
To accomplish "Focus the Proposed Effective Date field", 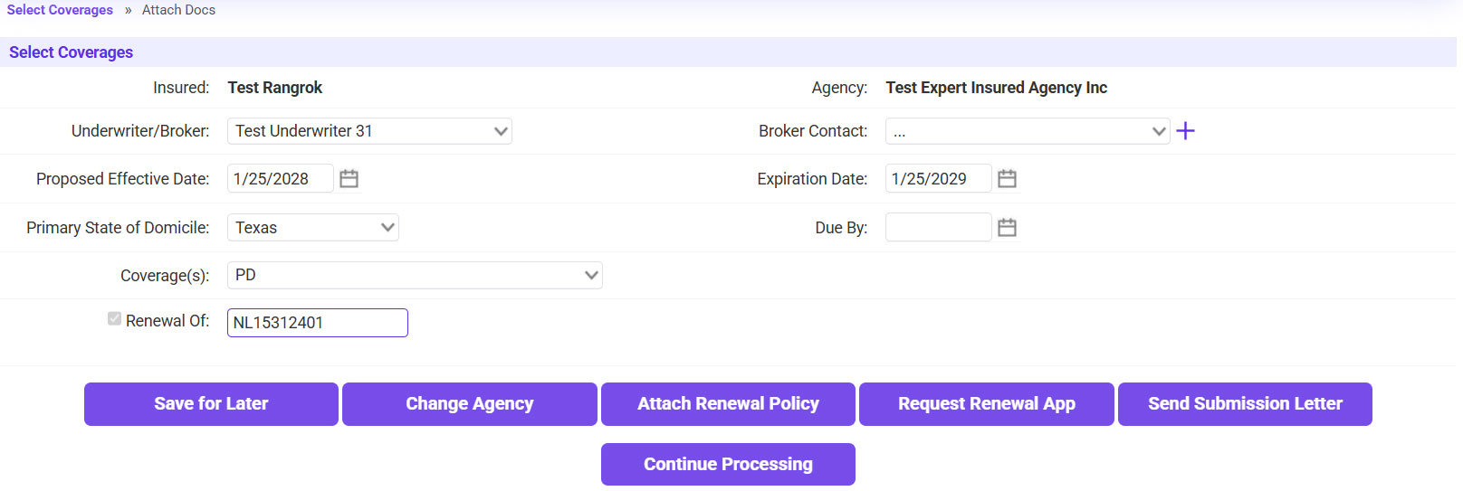I will [x=281, y=179].
